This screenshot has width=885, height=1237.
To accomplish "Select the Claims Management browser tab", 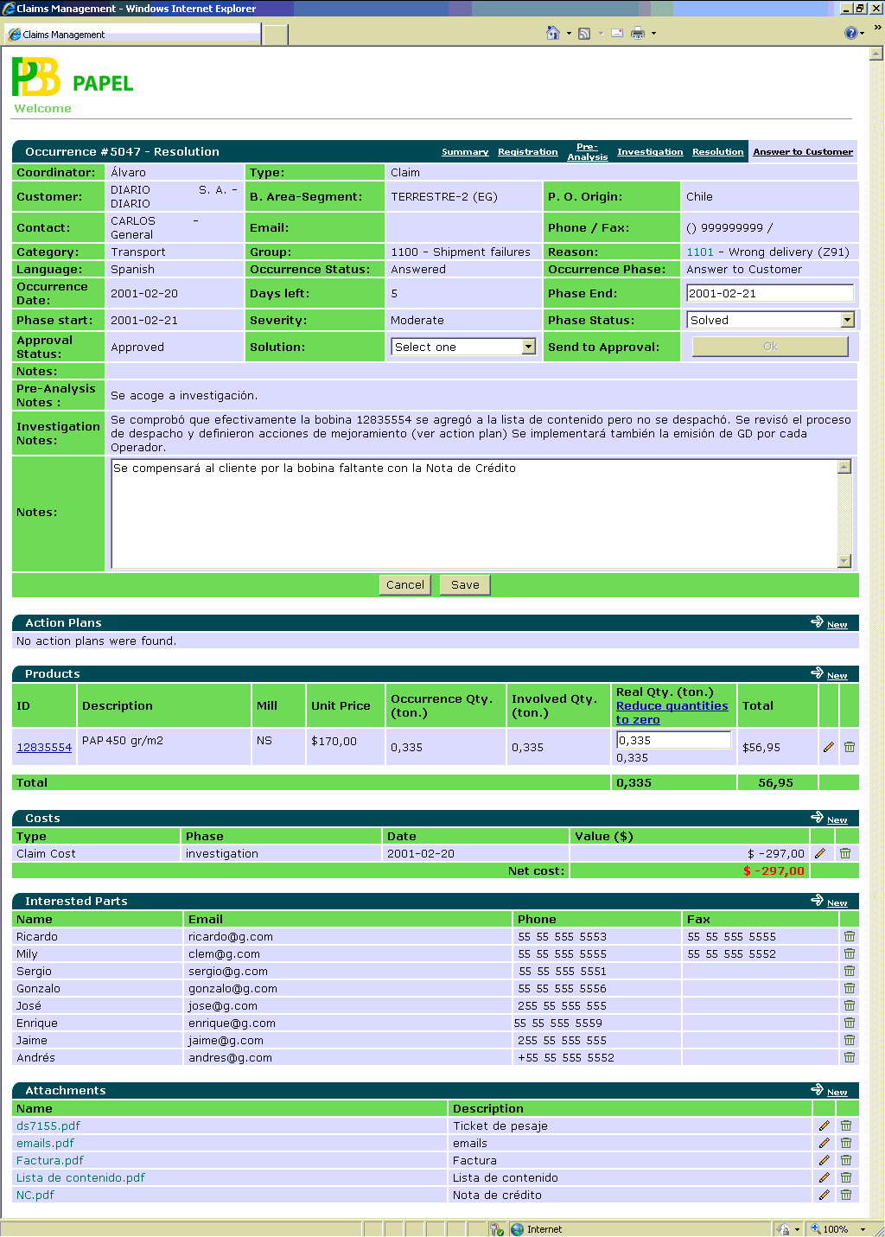I will click(134, 35).
